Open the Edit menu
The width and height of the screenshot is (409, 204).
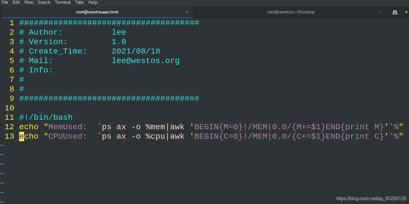coord(16,2)
